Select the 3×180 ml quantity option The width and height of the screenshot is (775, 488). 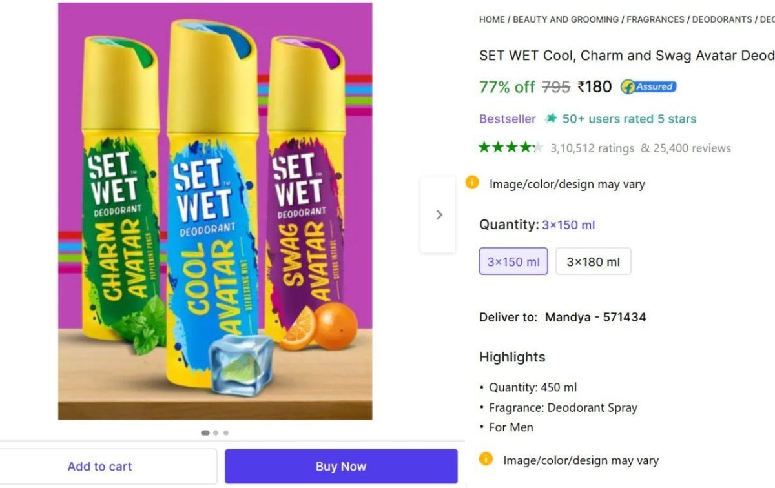click(x=593, y=261)
